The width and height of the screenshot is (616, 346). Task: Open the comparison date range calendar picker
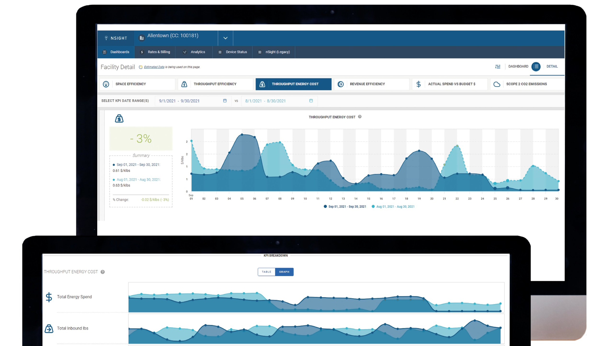coord(311,101)
